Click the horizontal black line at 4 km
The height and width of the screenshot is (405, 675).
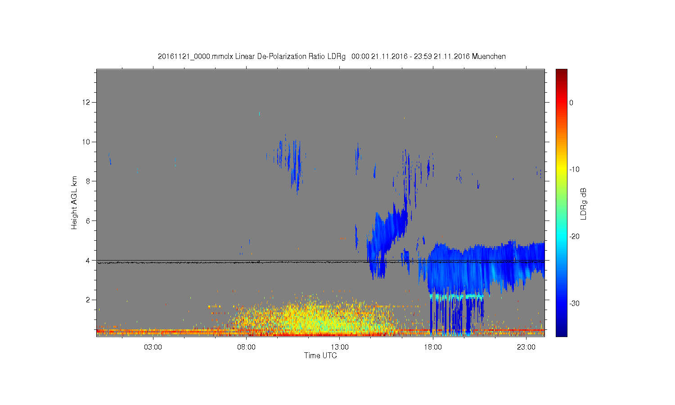click(x=320, y=260)
